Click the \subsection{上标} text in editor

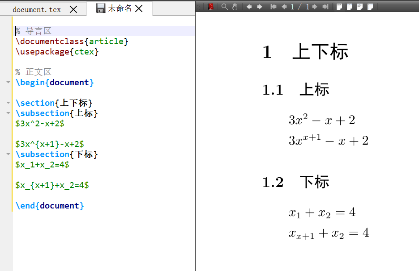57,113
